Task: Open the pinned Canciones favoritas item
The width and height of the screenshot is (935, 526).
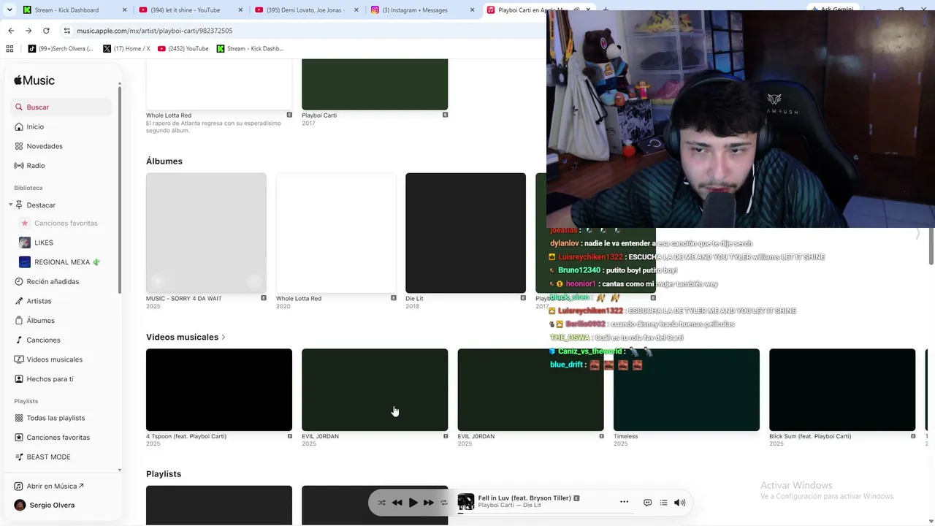Action: click(66, 224)
